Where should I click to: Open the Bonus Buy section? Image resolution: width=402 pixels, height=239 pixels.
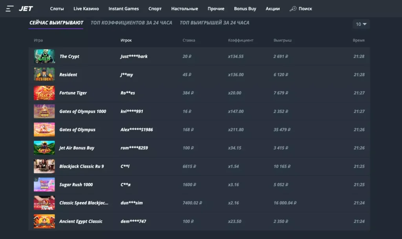coord(245,8)
